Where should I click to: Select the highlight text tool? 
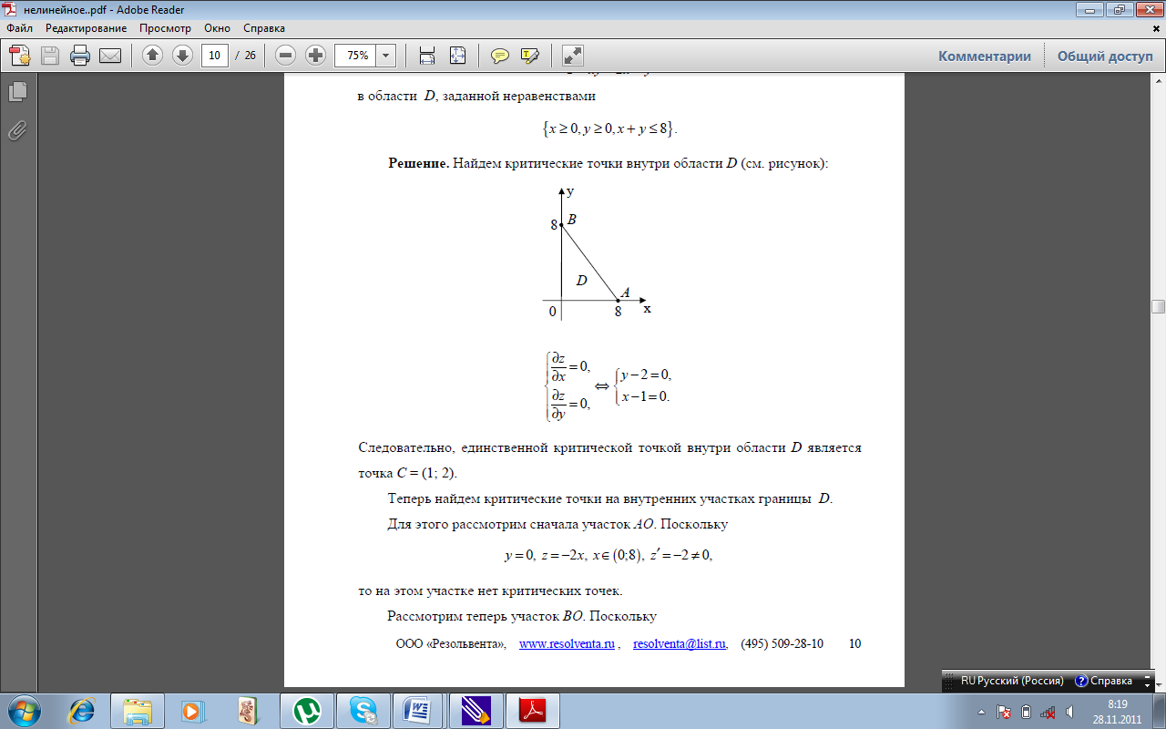pyautogui.click(x=530, y=56)
